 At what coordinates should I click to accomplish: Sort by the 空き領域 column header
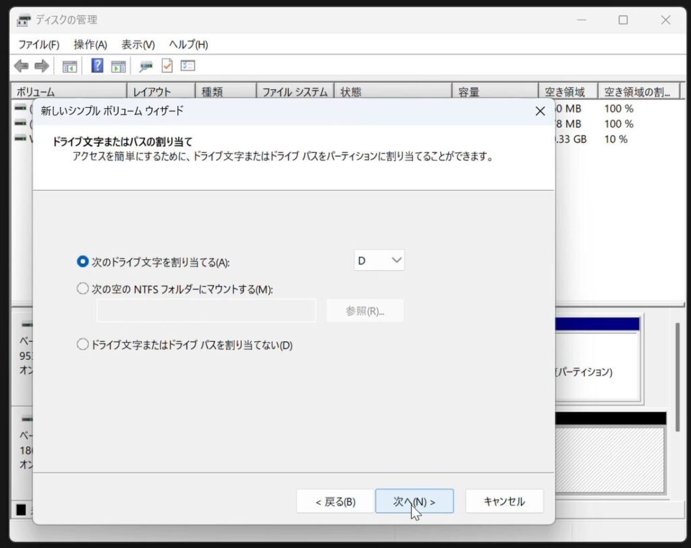[561, 92]
